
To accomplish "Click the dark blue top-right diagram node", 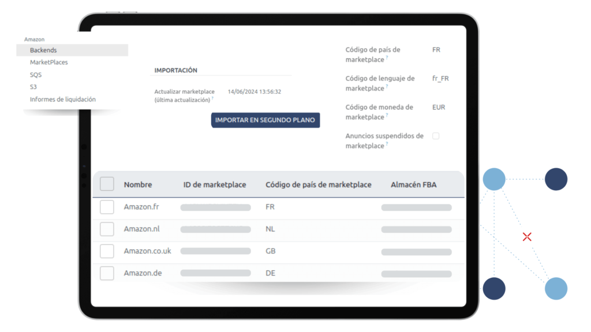I will click(556, 179).
